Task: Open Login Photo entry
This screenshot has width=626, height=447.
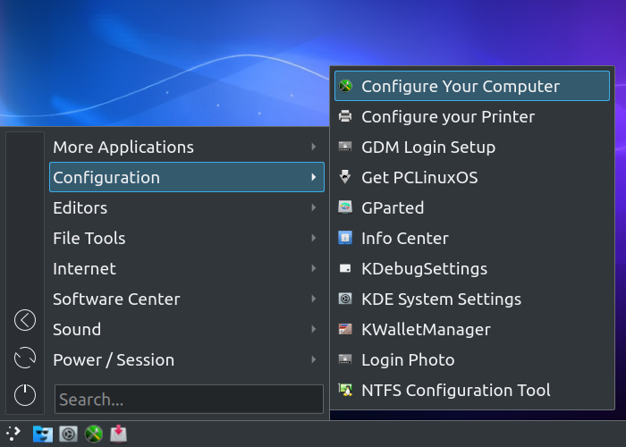Action: click(x=472, y=359)
